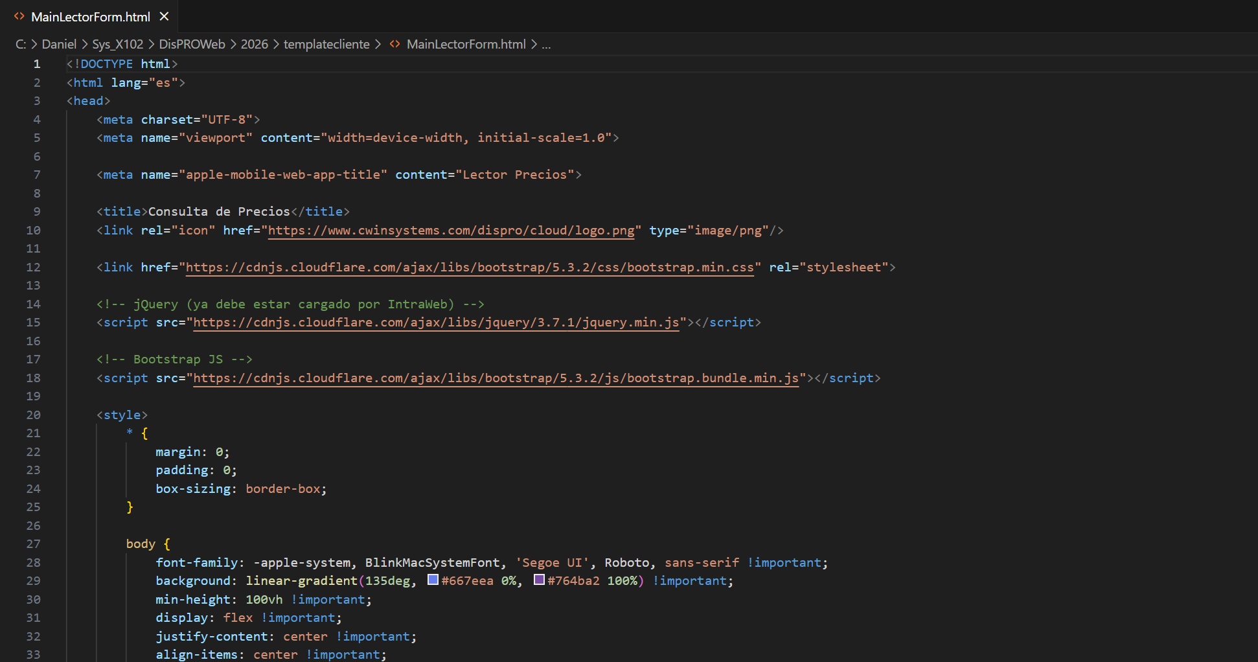Open the bootstrap.bundle.min.js script URL

tap(496, 378)
